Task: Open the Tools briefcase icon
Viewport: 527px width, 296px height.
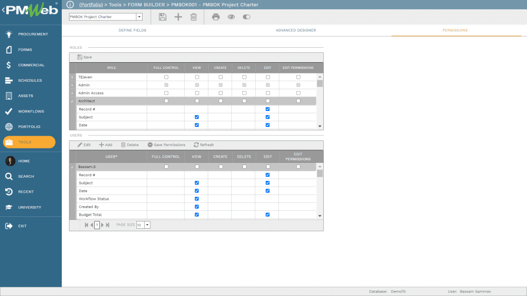Action: 9,142
